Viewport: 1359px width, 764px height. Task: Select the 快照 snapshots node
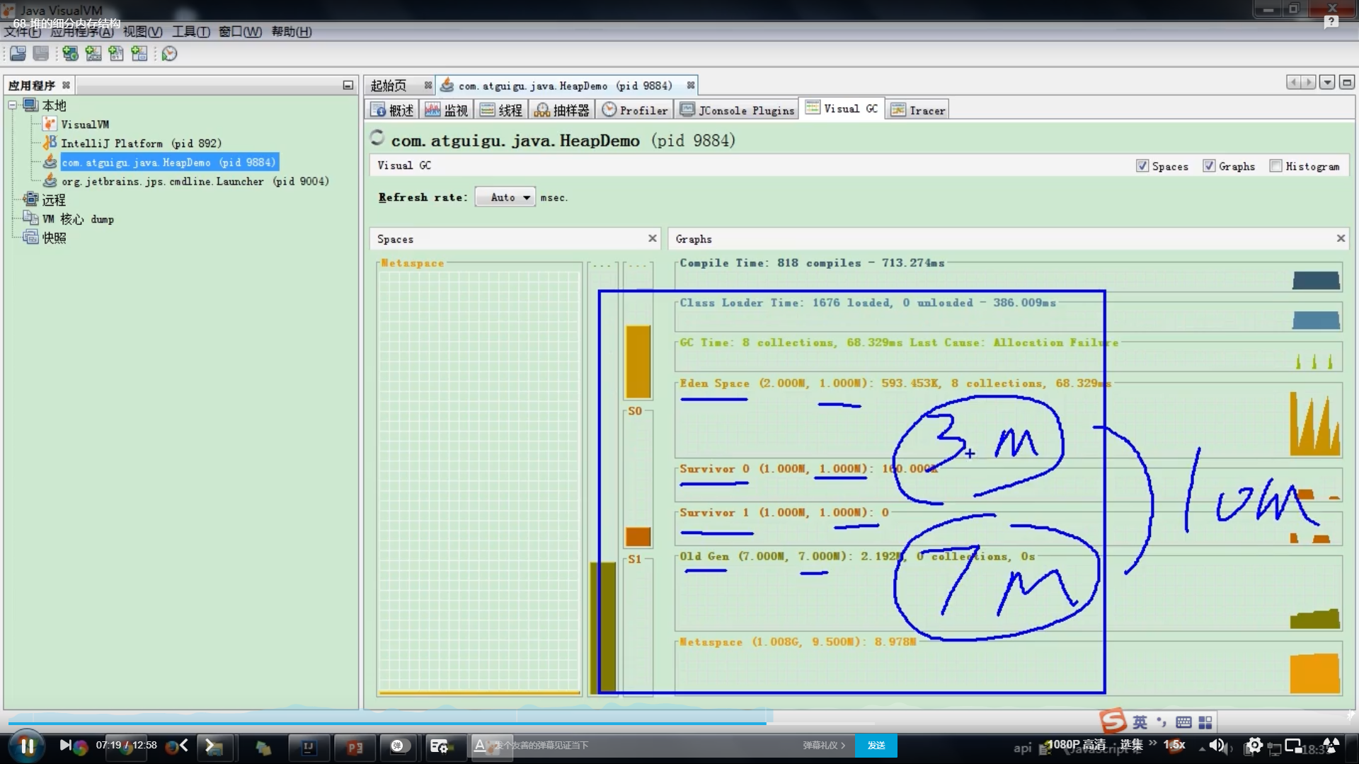click(54, 238)
